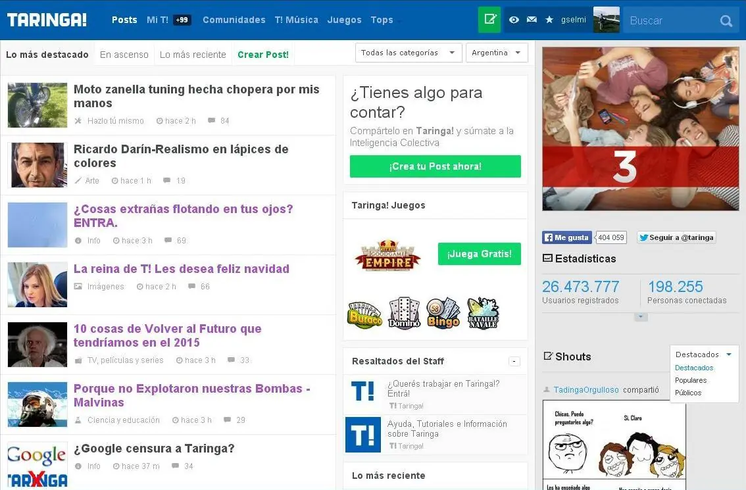Click T! logo beside Ayuda, Tutoriales e Información

pyautogui.click(x=363, y=434)
